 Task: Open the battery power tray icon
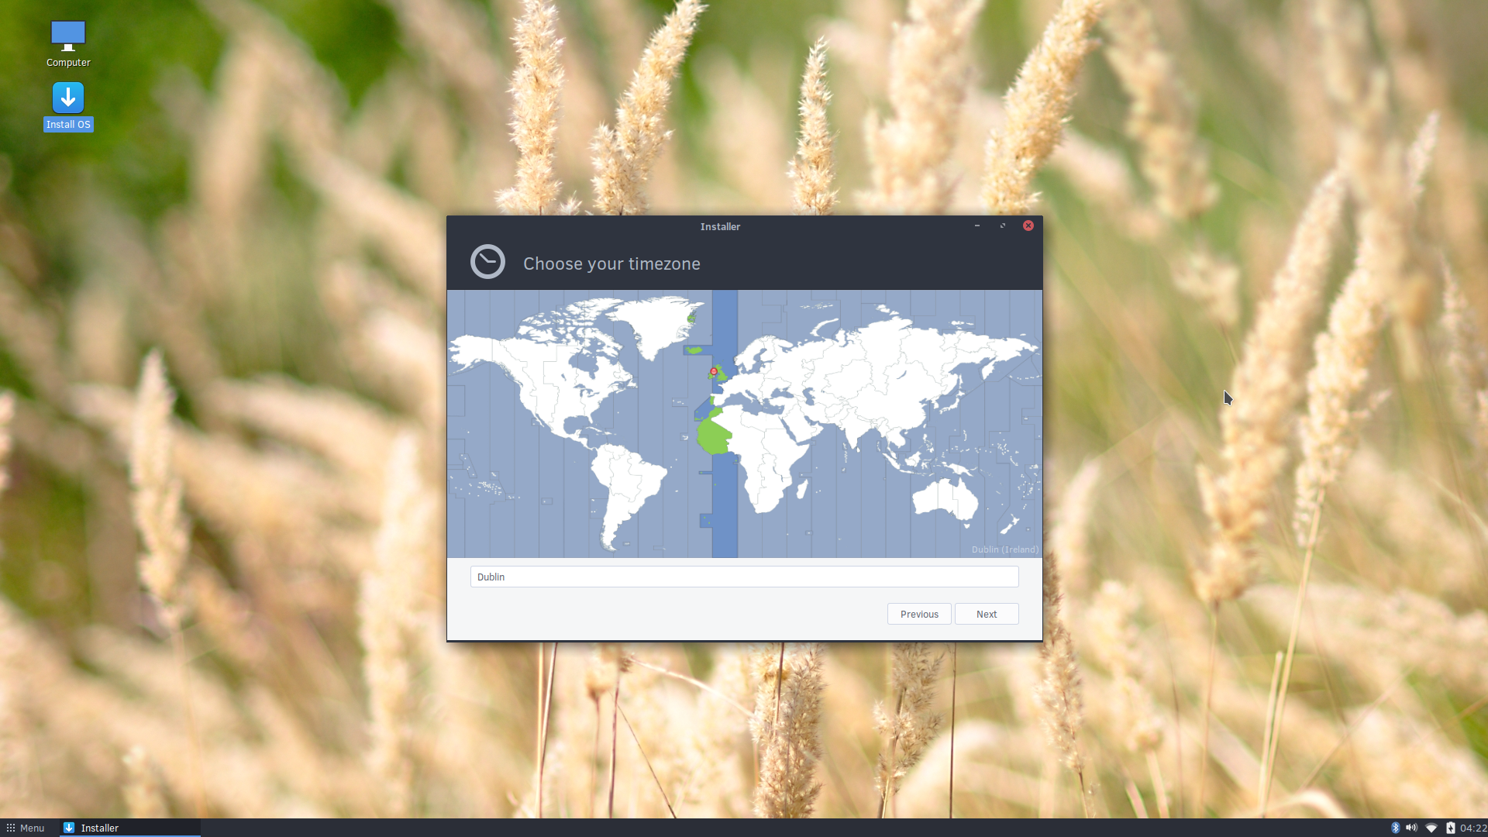coord(1450,828)
